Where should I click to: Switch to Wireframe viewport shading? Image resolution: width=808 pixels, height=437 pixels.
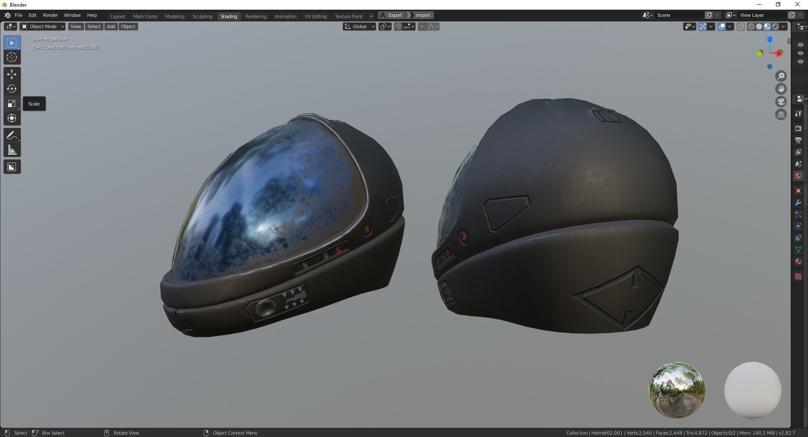[751, 26]
